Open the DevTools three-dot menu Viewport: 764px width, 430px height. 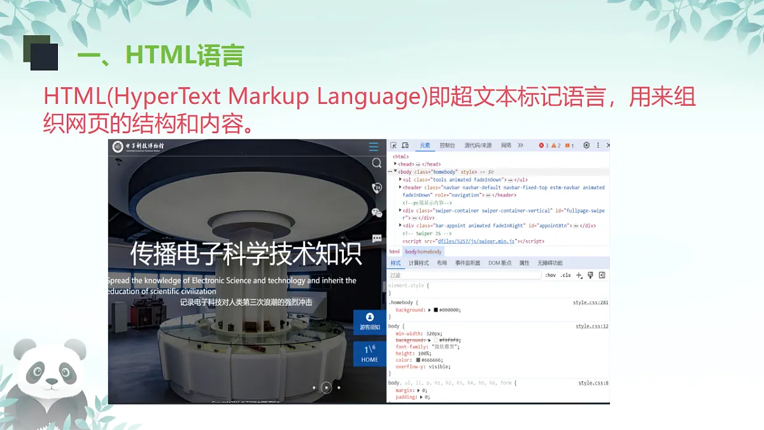click(598, 145)
